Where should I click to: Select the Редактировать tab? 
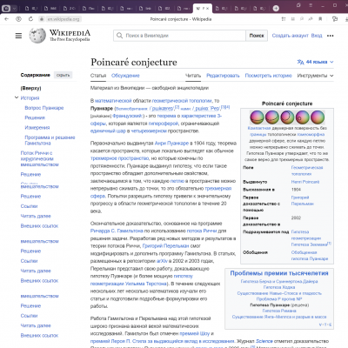coord(223,76)
